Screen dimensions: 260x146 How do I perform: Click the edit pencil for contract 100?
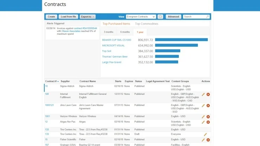[x=203, y=94]
